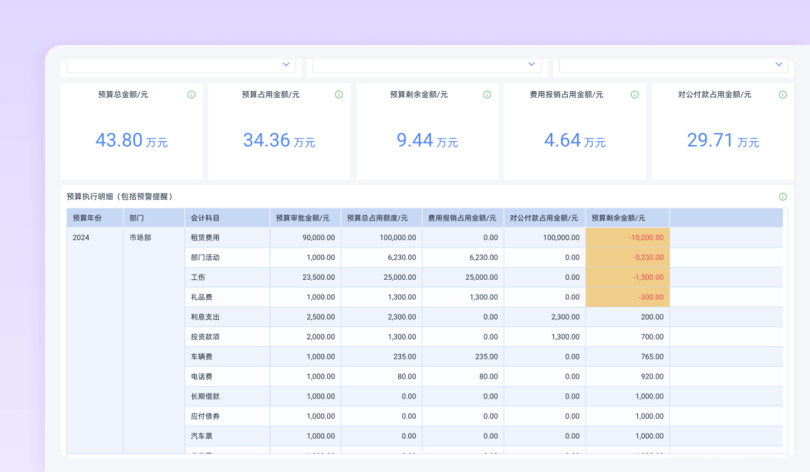
Task: Click the highlighted -10,000.00 remaining cell
Action: coord(628,238)
